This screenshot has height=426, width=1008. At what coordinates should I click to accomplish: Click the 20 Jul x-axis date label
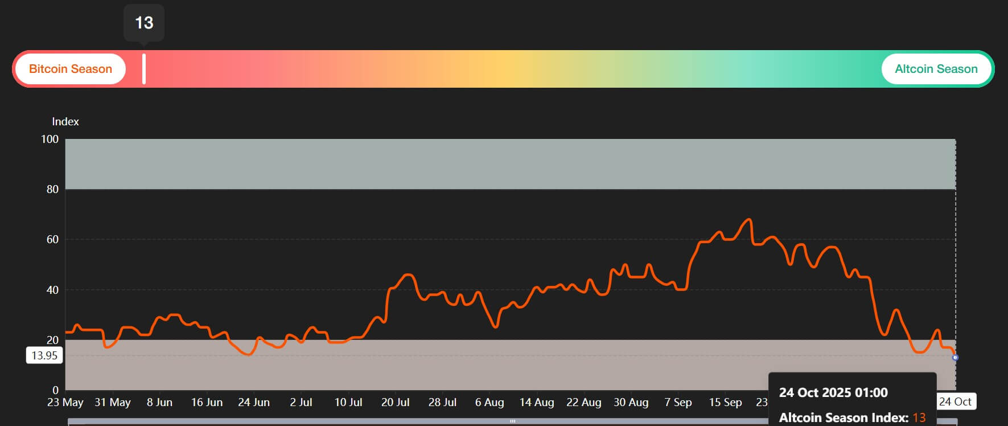395,402
